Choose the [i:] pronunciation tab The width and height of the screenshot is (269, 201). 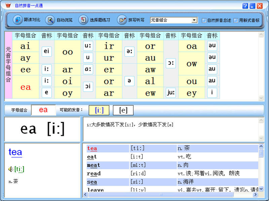point(99,110)
